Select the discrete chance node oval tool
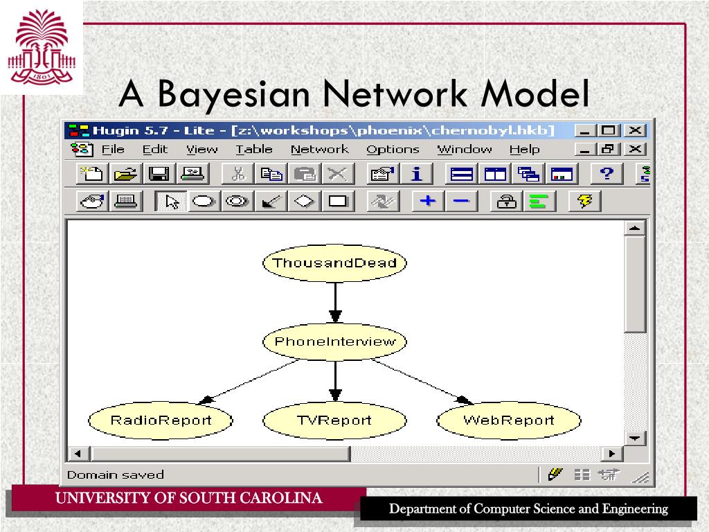Image resolution: width=709 pixels, height=532 pixels. click(204, 202)
